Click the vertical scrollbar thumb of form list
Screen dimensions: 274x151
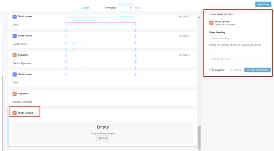point(199,137)
